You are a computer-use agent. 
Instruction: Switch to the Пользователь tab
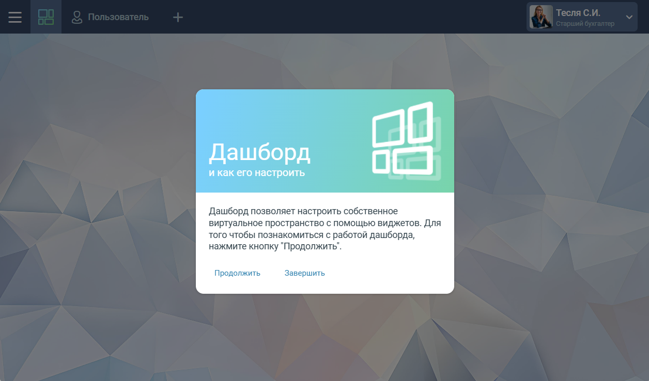point(118,17)
